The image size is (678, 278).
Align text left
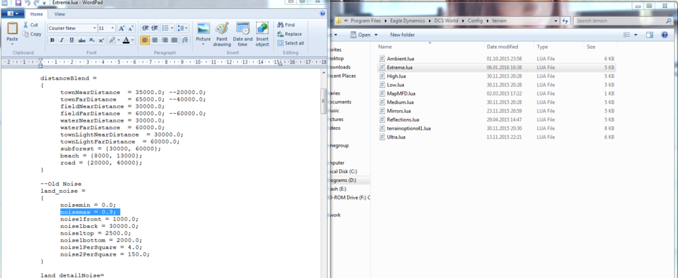(x=145, y=40)
